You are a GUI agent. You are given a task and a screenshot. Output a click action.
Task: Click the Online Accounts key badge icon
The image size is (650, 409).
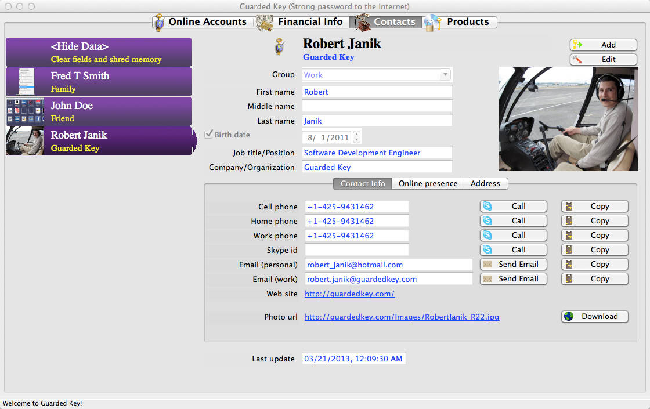159,23
